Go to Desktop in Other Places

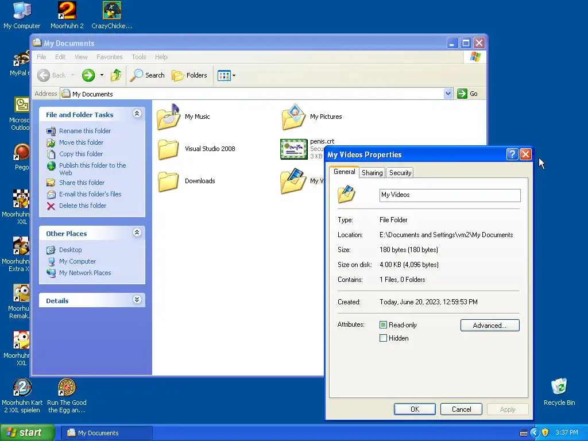71,250
